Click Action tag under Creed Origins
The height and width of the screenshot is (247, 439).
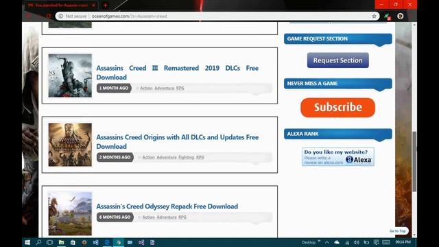148,157
